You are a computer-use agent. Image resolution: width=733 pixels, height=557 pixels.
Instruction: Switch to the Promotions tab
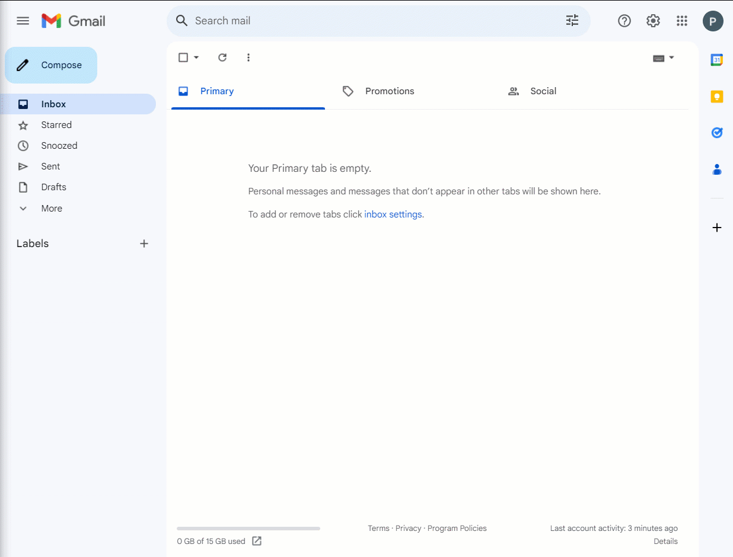click(x=390, y=91)
